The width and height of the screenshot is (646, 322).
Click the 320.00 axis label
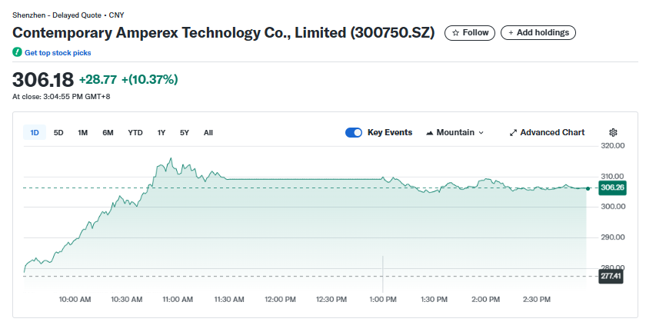click(x=613, y=146)
